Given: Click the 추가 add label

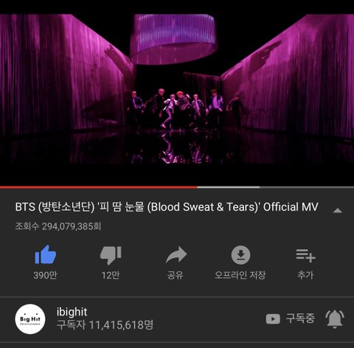Looking at the screenshot, I should pos(305,275).
